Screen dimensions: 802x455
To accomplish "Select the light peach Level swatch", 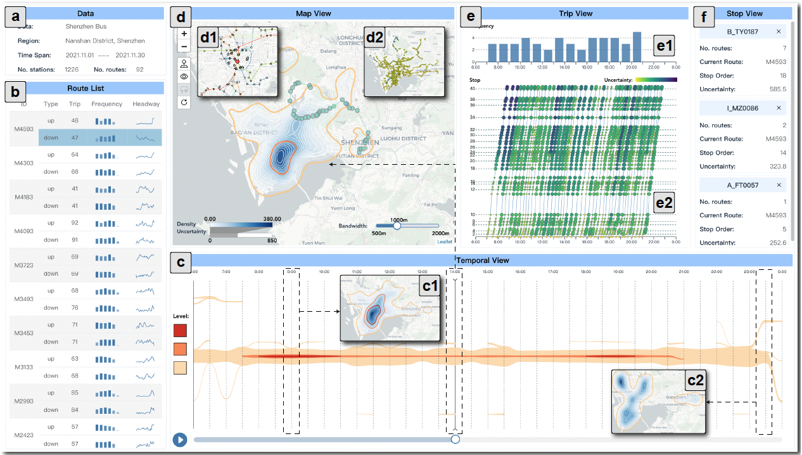I will (180, 367).
